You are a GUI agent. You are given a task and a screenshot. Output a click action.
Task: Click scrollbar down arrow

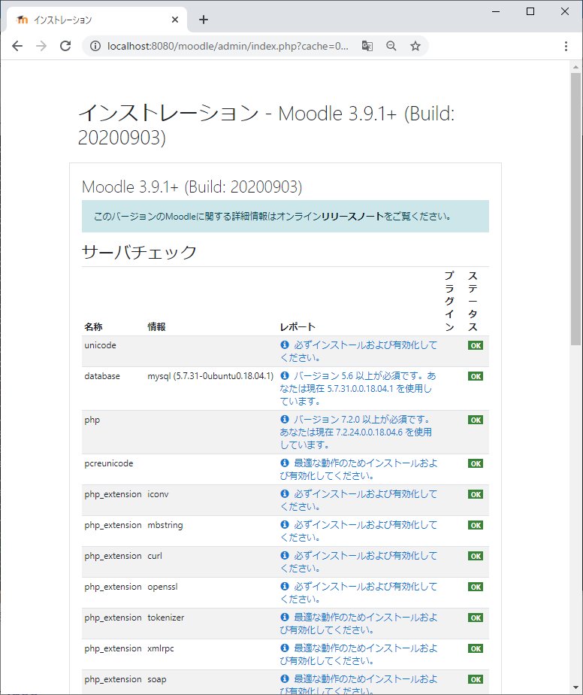coord(575,687)
